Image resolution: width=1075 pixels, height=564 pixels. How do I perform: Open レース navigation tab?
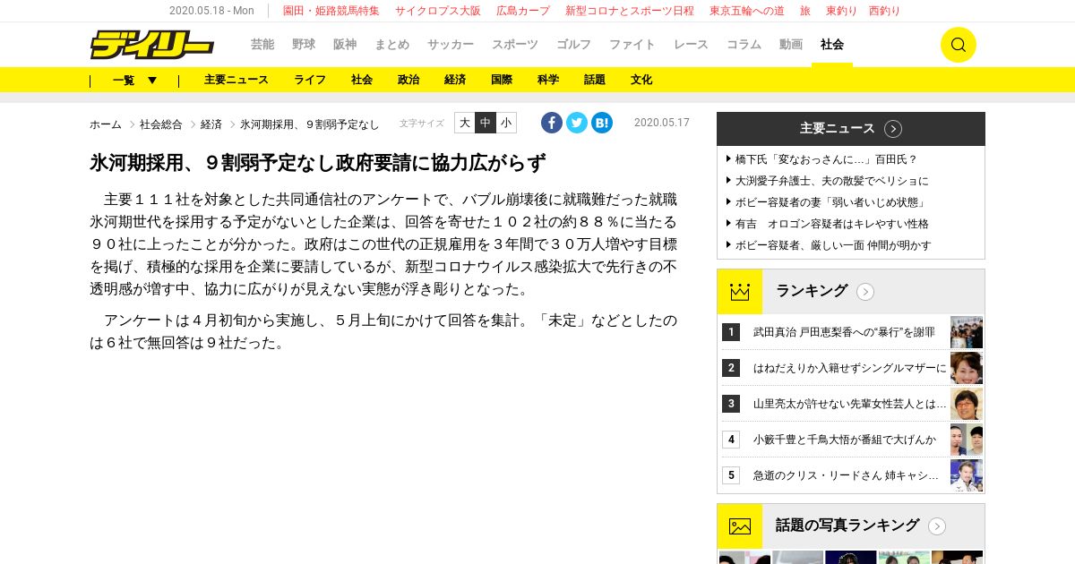[691, 45]
